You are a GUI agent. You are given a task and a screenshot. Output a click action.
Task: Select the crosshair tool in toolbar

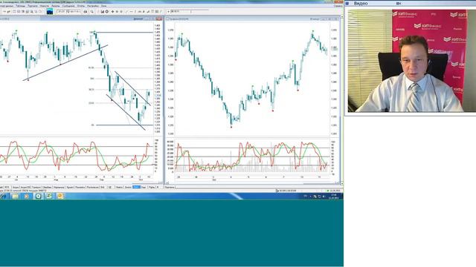112,12
